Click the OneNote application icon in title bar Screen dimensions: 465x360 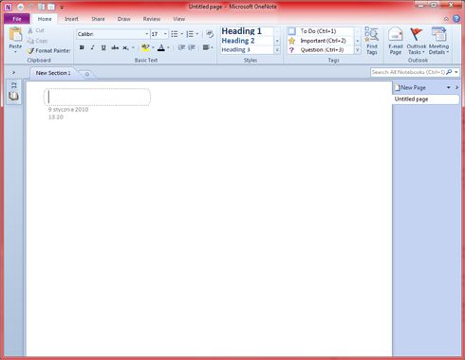pyautogui.click(x=9, y=7)
